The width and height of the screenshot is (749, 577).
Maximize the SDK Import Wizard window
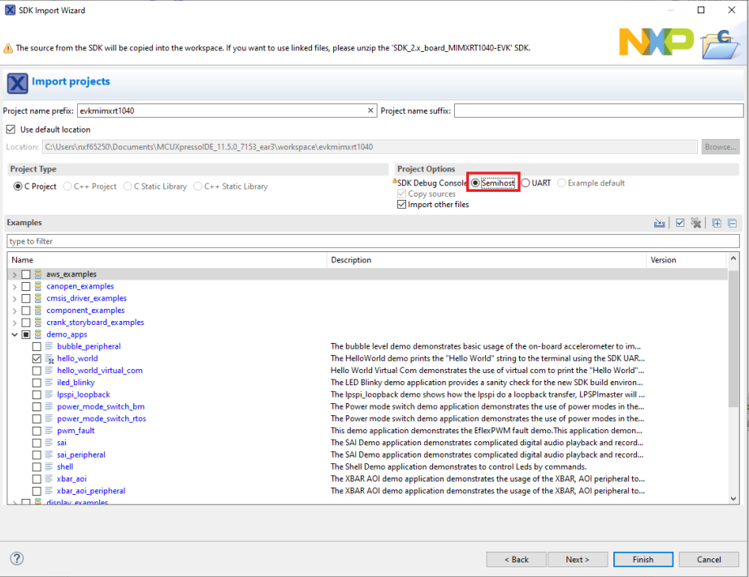[x=701, y=10]
